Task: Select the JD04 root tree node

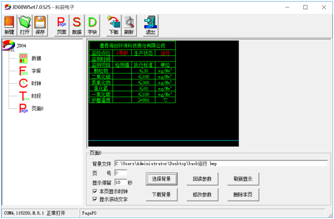Action: click(21, 45)
